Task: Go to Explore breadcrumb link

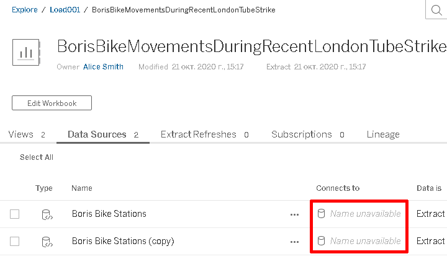Action: (24, 10)
